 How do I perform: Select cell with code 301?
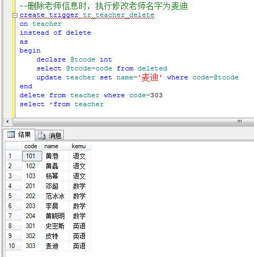point(32,226)
